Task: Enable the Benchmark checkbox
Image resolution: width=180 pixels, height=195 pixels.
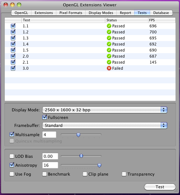Action: pyautogui.click(x=45, y=174)
